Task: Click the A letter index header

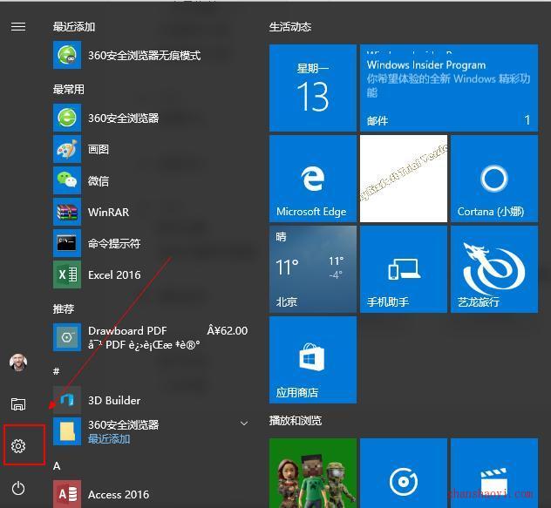Action: pos(57,466)
